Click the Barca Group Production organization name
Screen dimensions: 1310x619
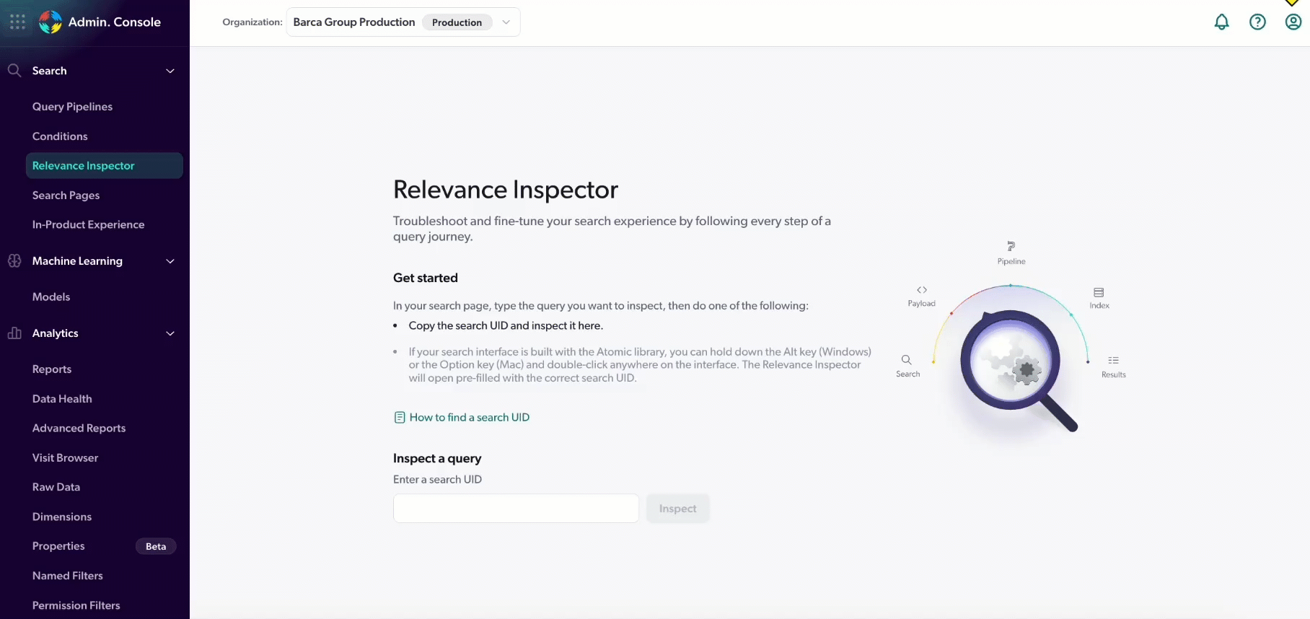354,22
